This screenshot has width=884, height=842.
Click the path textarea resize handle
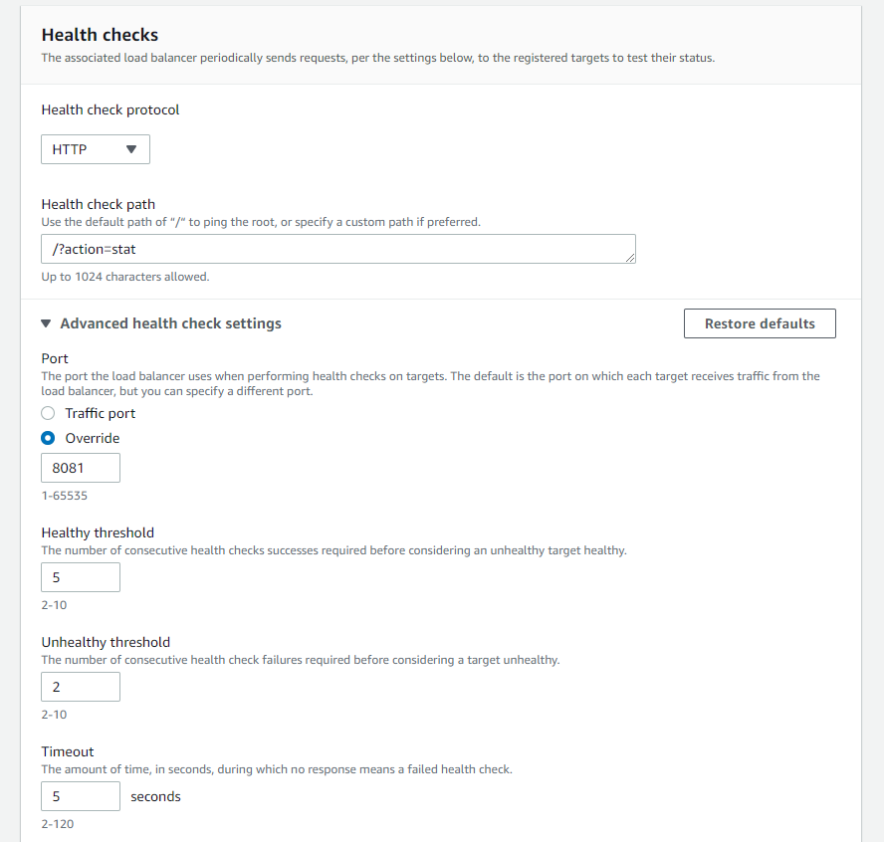pyautogui.click(x=629, y=257)
